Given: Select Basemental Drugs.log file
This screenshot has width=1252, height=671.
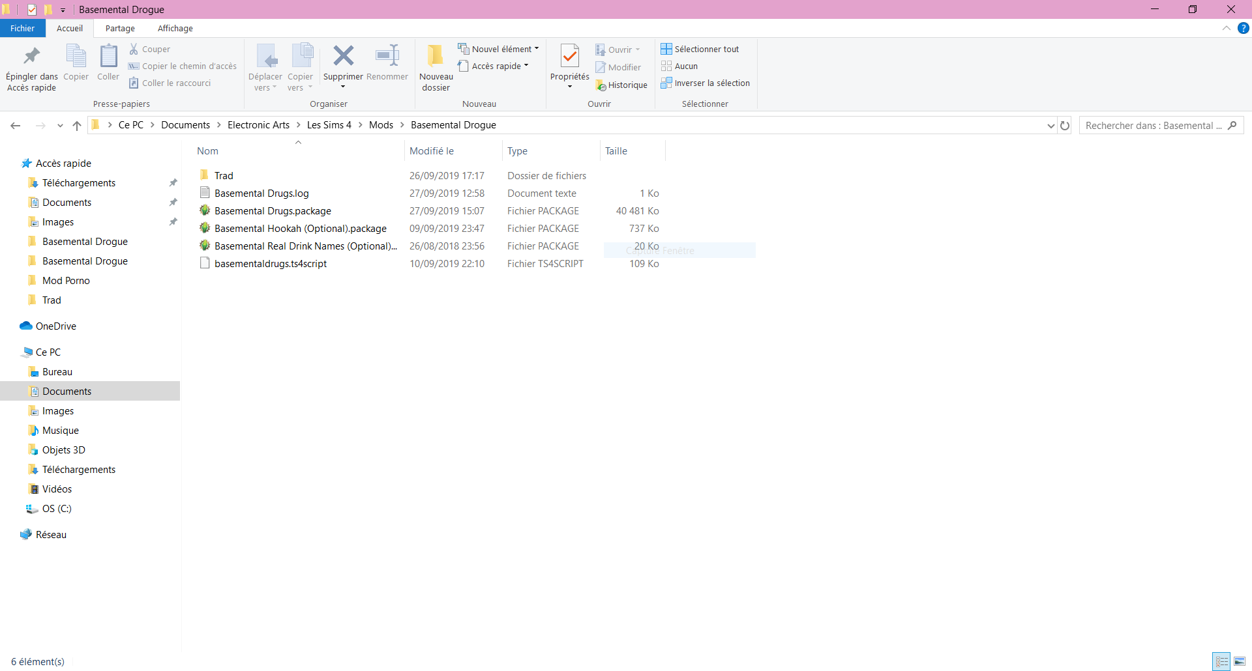Looking at the screenshot, I should pyautogui.click(x=261, y=193).
